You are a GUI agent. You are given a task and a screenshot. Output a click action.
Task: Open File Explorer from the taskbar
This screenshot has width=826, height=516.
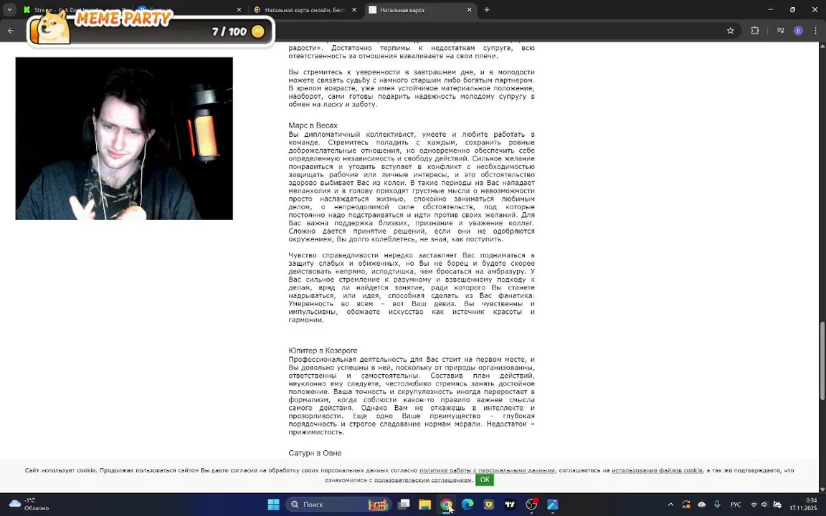pos(425,505)
